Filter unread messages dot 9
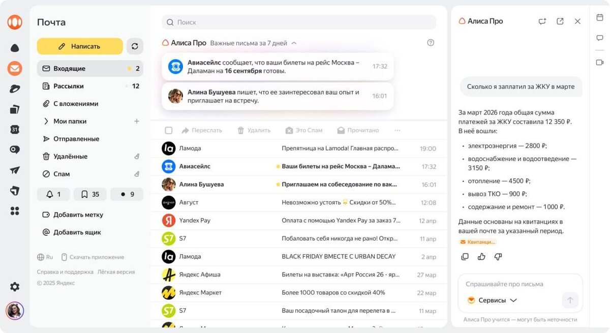Screen dimensions: 610x333 click(126, 194)
